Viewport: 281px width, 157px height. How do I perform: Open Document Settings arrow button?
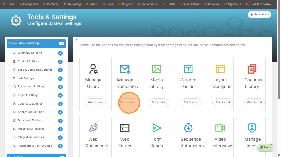click(x=60, y=121)
